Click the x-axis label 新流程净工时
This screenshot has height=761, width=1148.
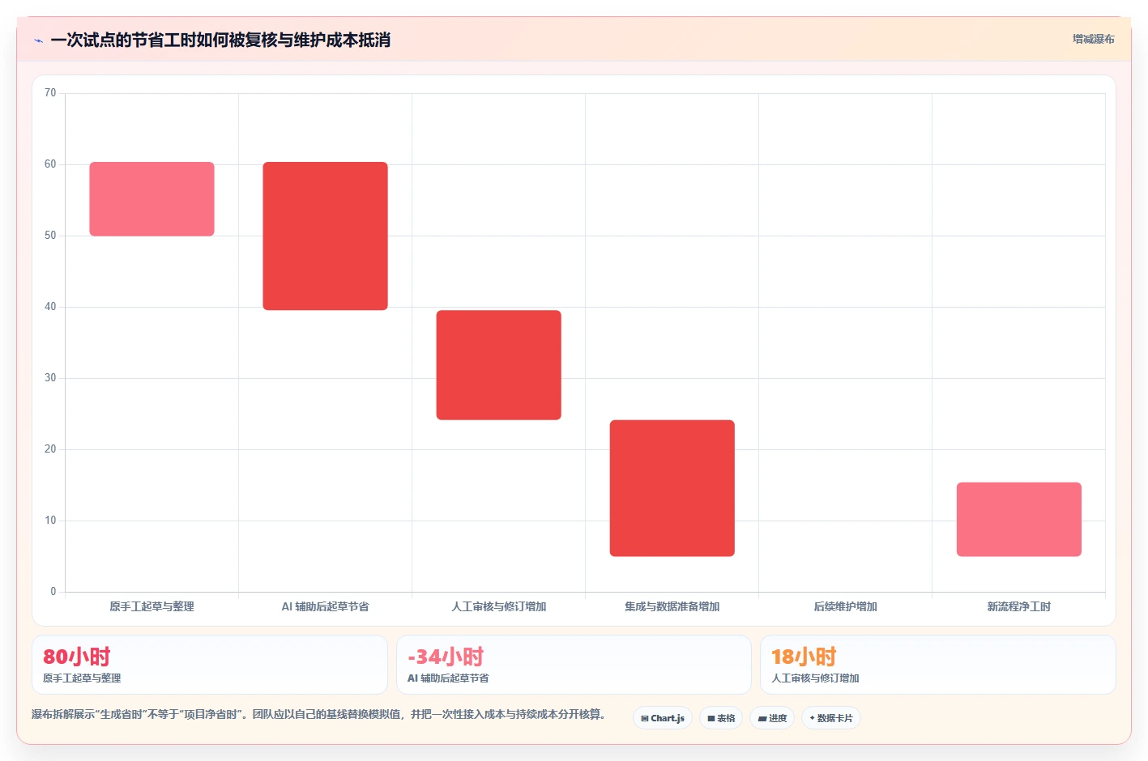[1019, 606]
